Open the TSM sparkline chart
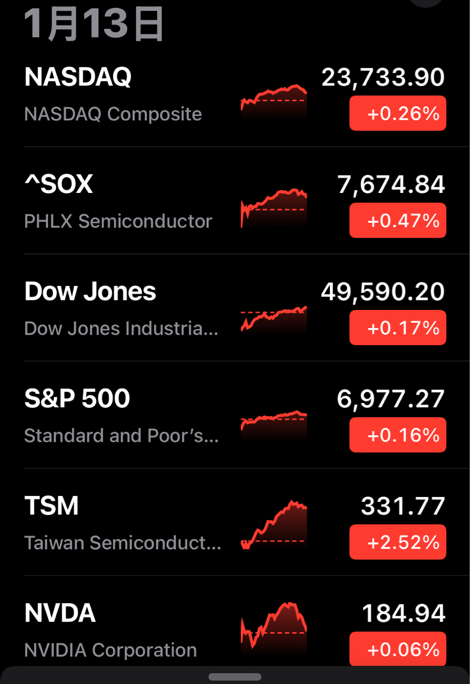 274,525
